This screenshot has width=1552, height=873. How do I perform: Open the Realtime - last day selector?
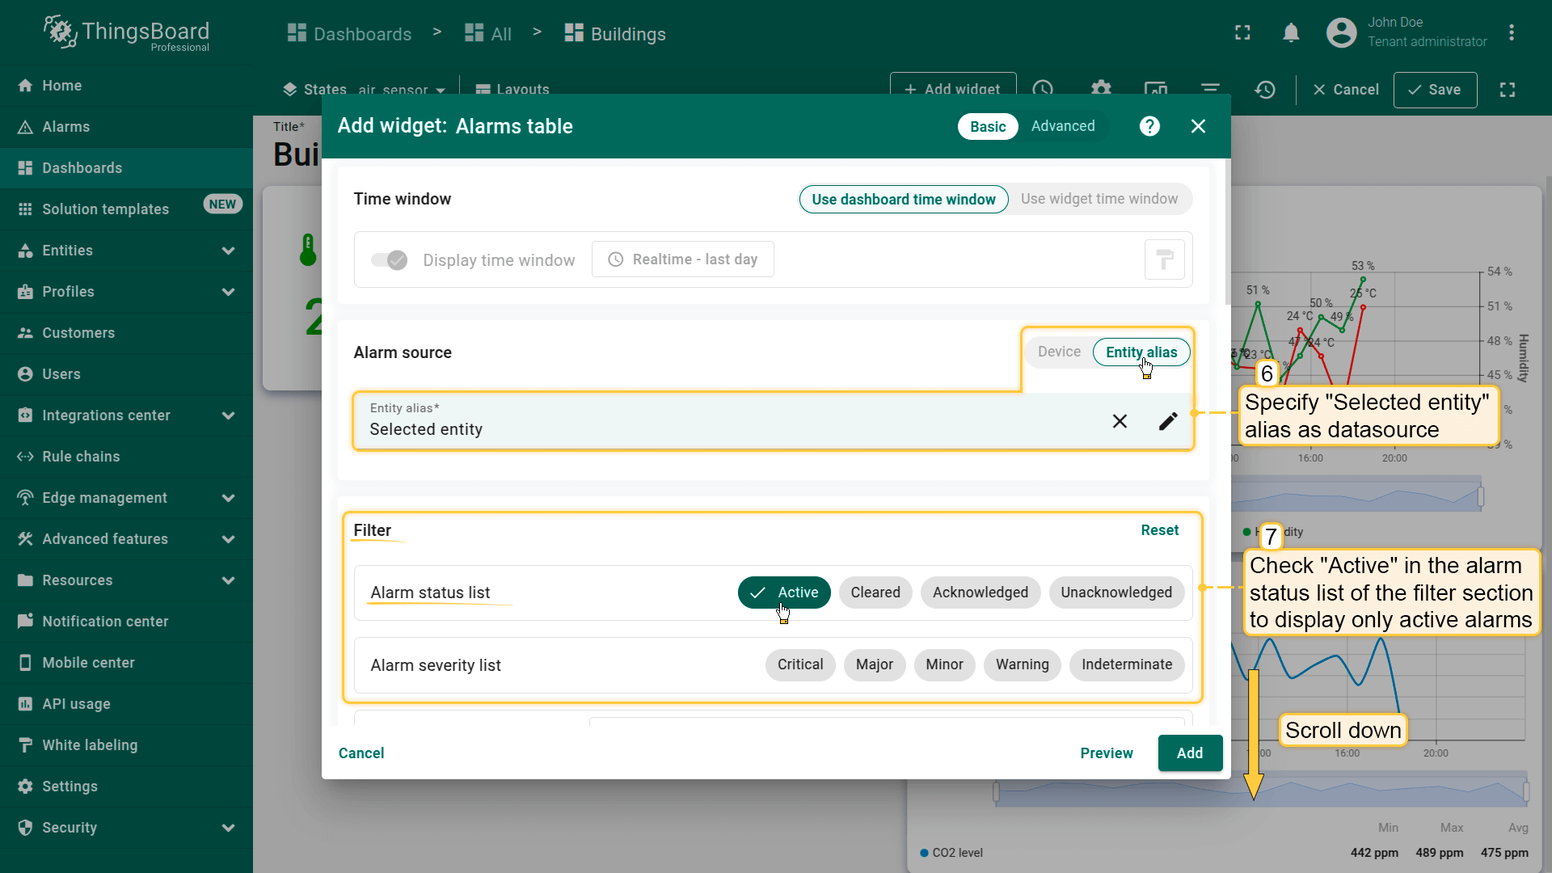(683, 259)
